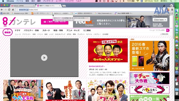179x101 pixels.
Task: Open the Spotlight search icon in menu bar
Action: [x=171, y=1]
